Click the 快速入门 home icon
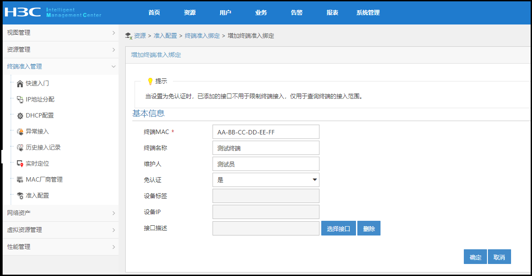Viewport: 532px width, 276px height. tap(20, 83)
